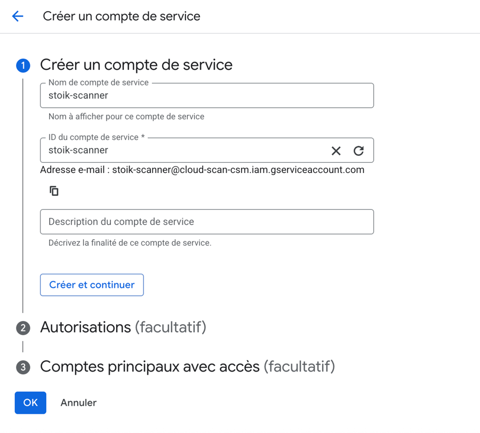Click the helper text Décrivez la finalité
The image size is (480, 433).
point(130,243)
